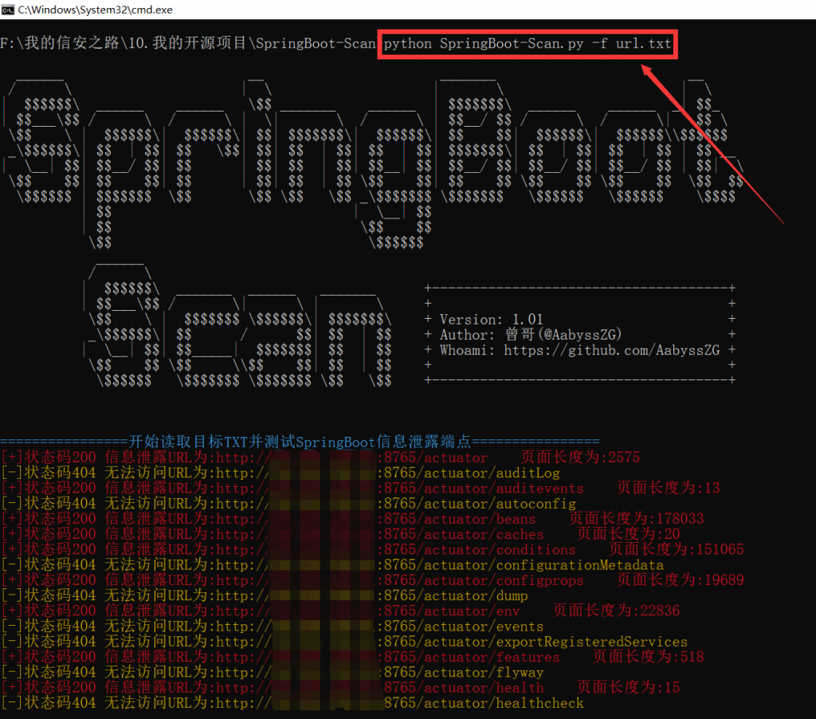Click the 200 line for /actuator/conditions

coord(372,549)
